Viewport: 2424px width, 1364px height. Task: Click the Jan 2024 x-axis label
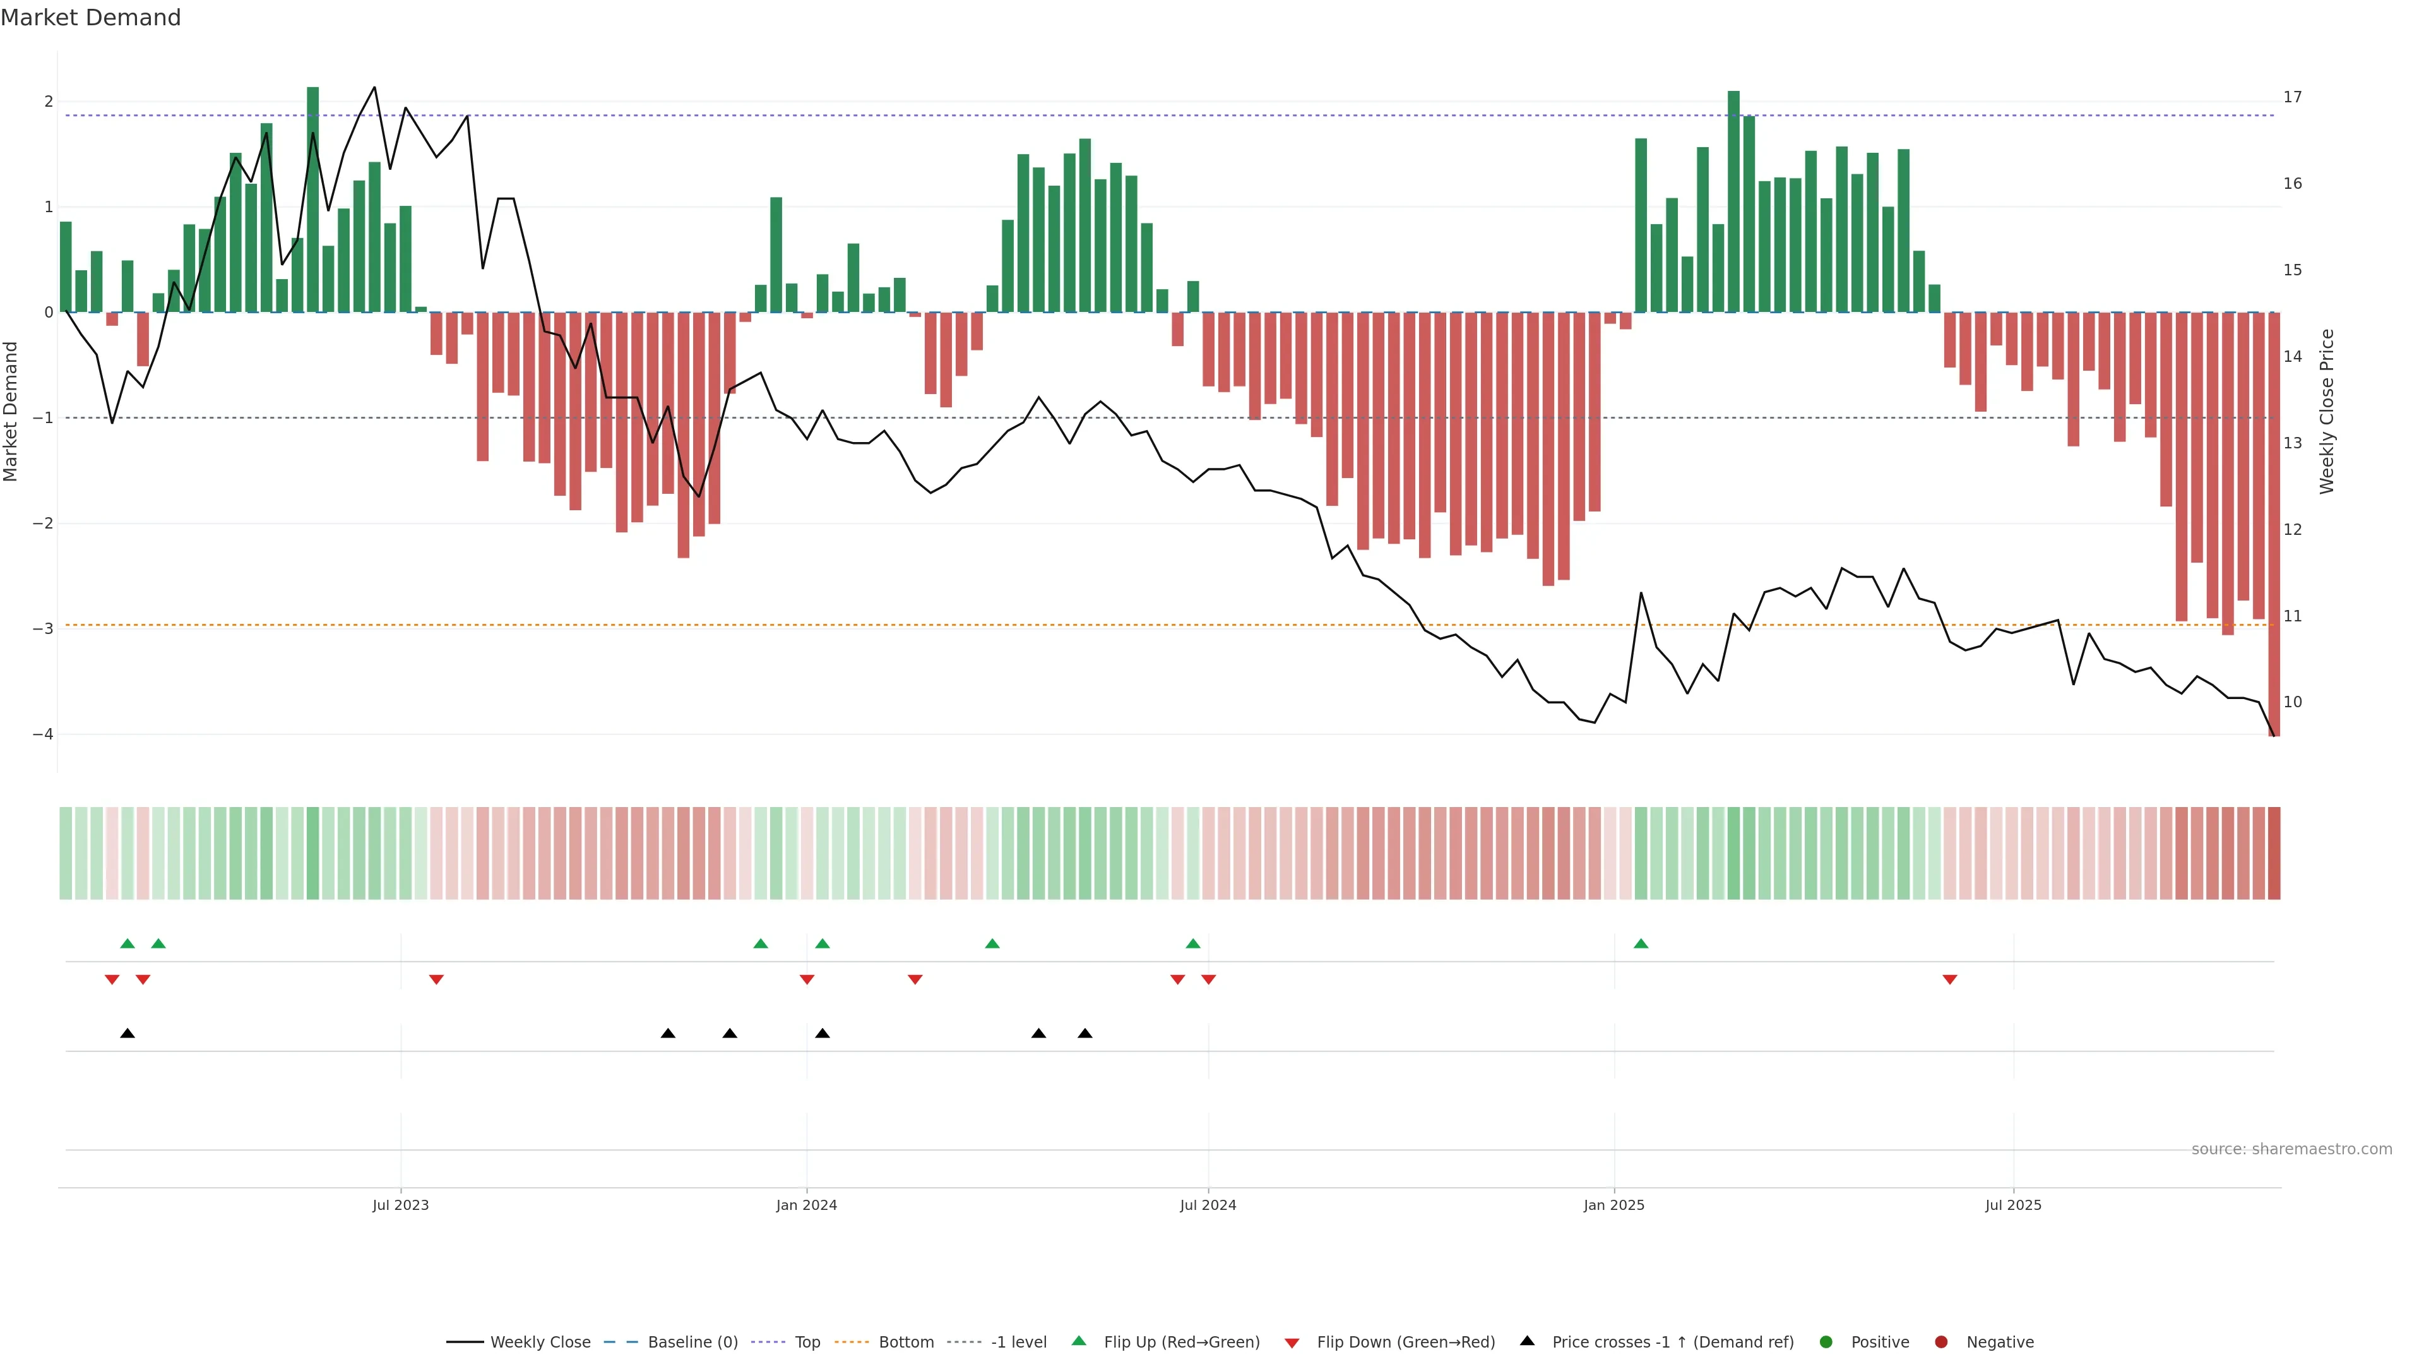(x=805, y=1205)
